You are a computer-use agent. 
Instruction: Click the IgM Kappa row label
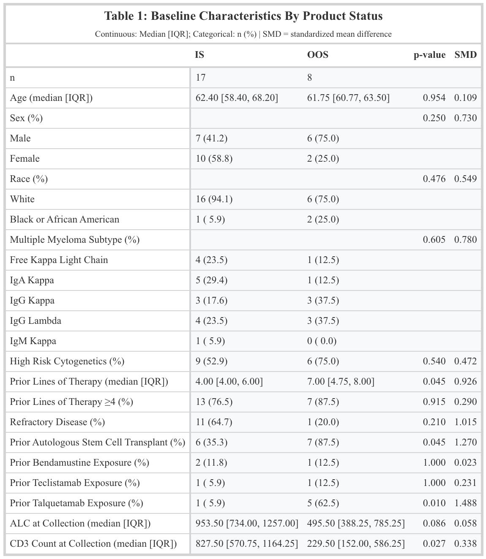click(x=33, y=341)
